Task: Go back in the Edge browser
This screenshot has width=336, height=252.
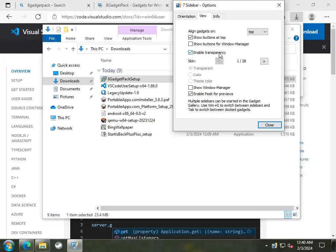Action: pos(9,17)
